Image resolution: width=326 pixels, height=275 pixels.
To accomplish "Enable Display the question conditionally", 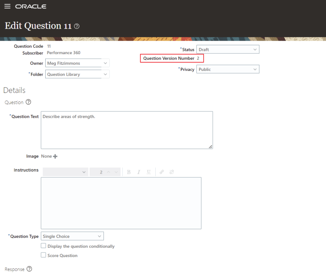I will (x=44, y=246).
